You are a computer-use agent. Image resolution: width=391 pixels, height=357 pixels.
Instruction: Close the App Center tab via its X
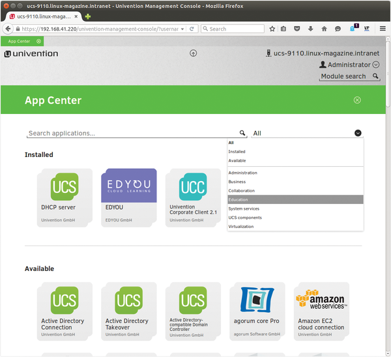click(x=38, y=41)
